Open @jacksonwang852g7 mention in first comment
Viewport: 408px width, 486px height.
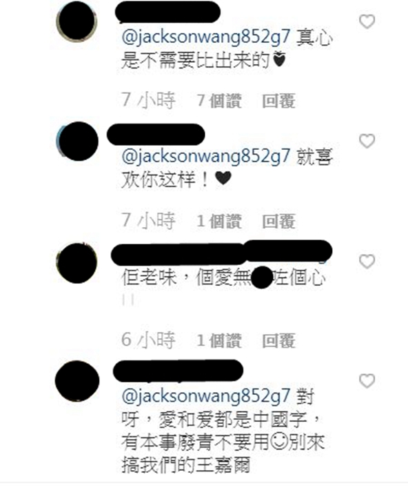pos(206,37)
